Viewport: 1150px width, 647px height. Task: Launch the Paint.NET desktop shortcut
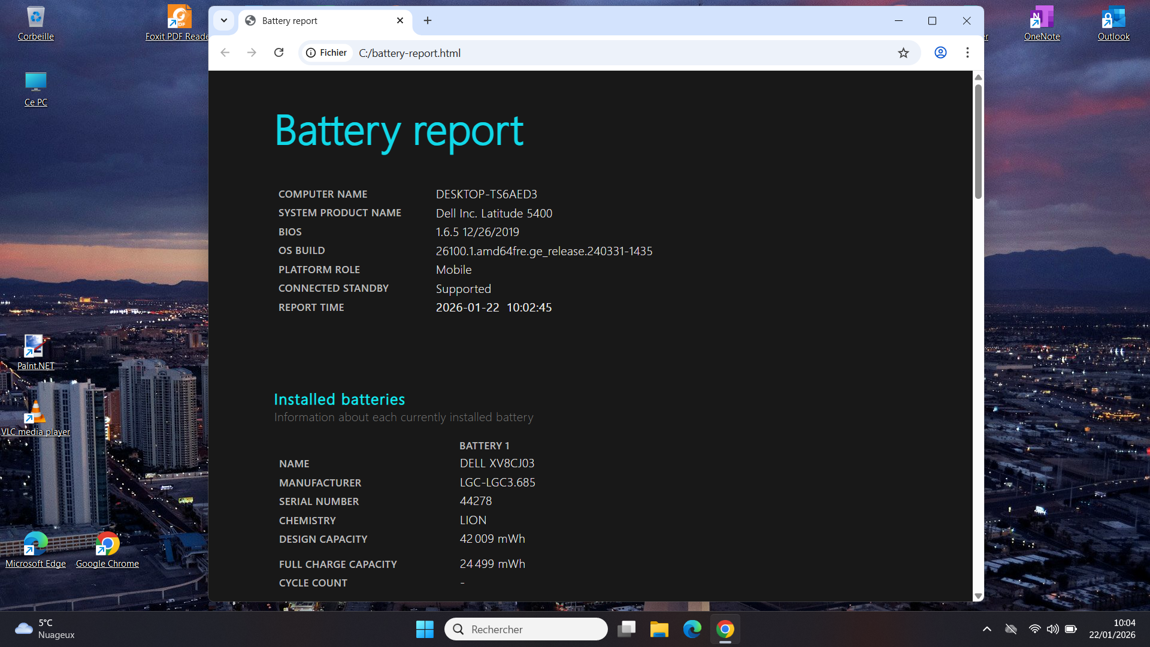(35, 353)
